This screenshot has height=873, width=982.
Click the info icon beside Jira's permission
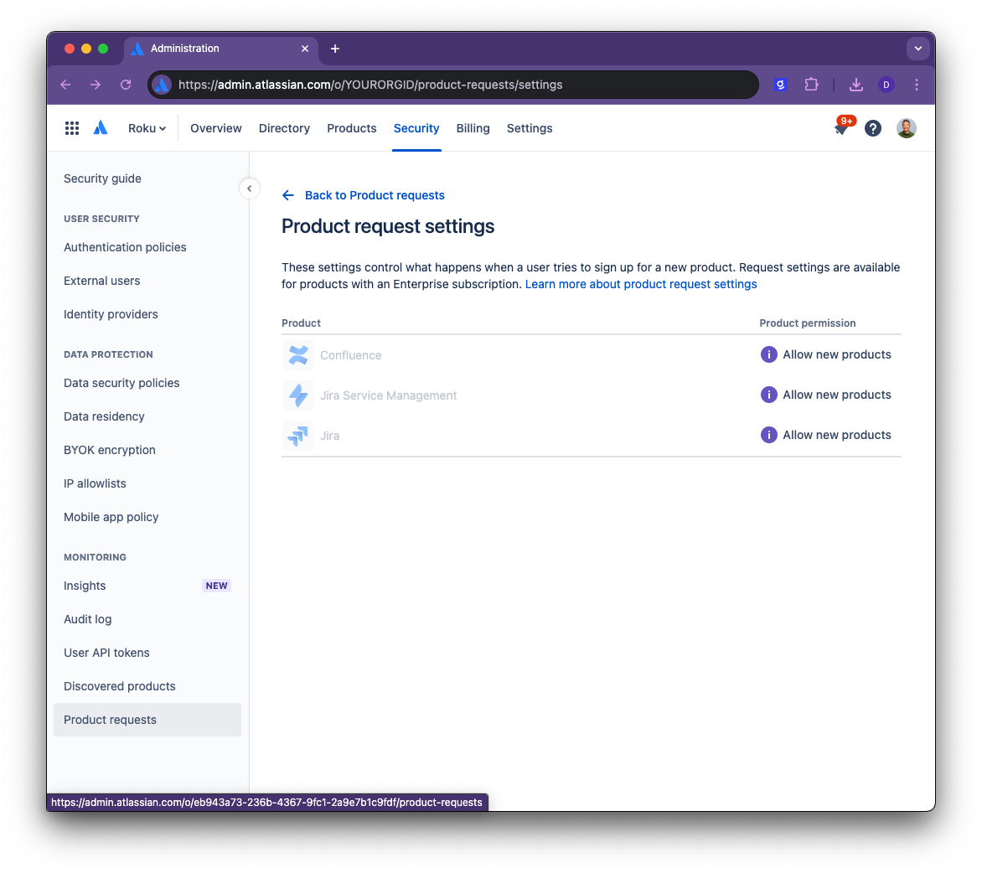pyautogui.click(x=768, y=435)
